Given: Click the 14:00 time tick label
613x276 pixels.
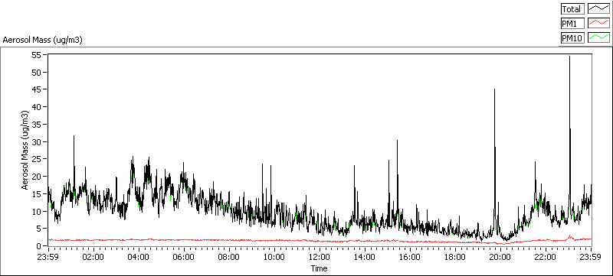Looking at the screenshot, I should click(365, 257).
